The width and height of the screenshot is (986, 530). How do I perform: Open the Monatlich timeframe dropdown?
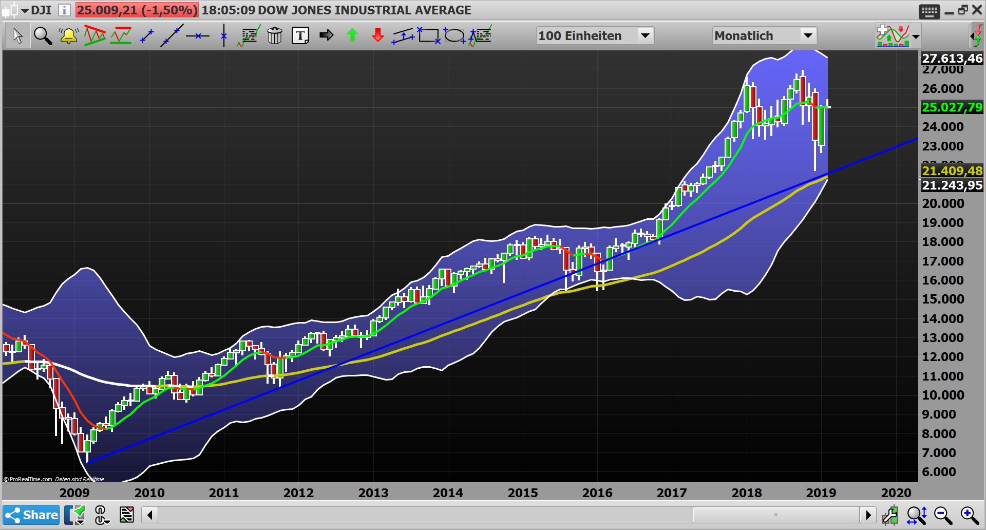[764, 36]
